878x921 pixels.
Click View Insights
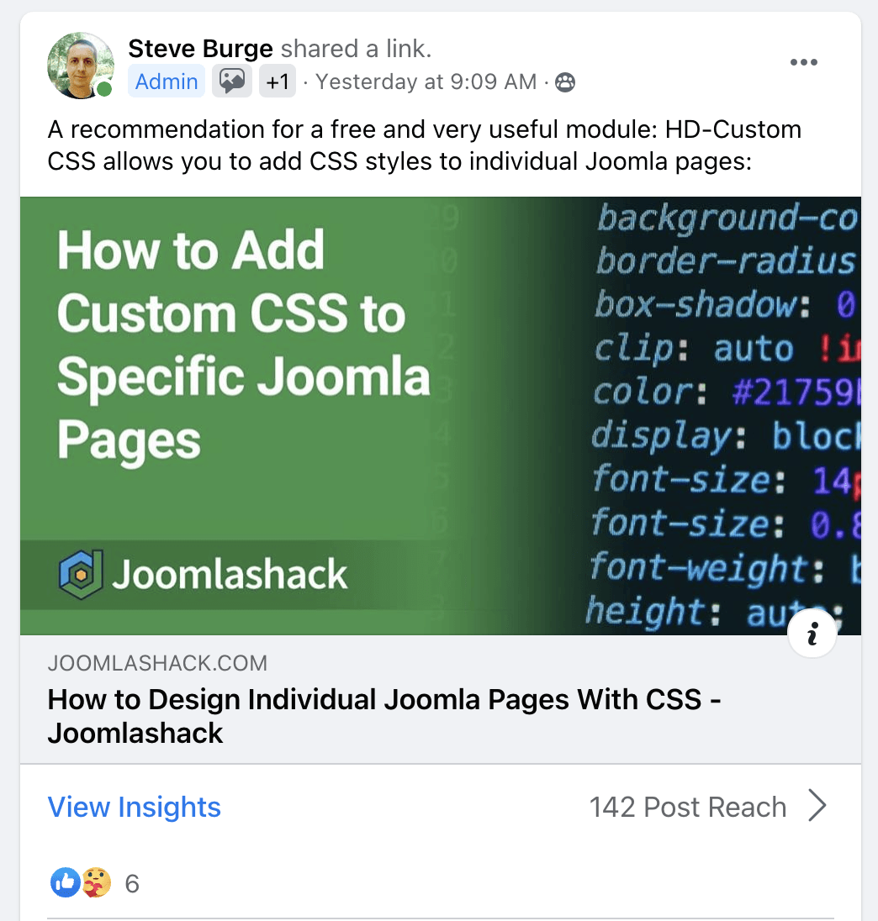click(x=134, y=807)
